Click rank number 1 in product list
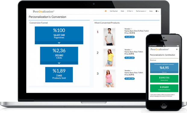Screen dimensions: 187x113 pos(98,32)
